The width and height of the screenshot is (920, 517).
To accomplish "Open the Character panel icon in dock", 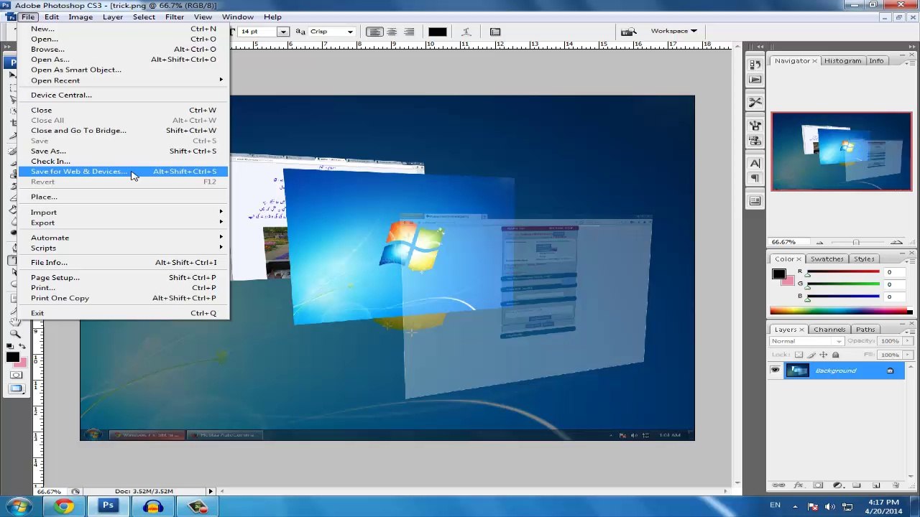I will pyautogui.click(x=755, y=163).
